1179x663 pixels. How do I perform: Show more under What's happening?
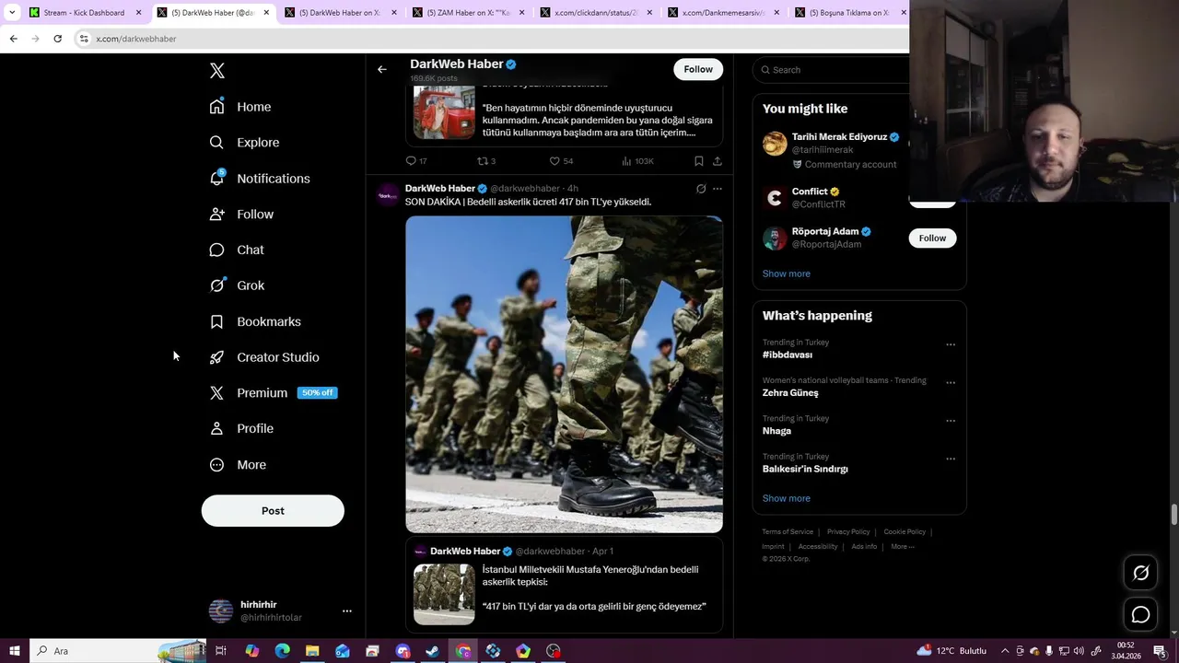(786, 498)
